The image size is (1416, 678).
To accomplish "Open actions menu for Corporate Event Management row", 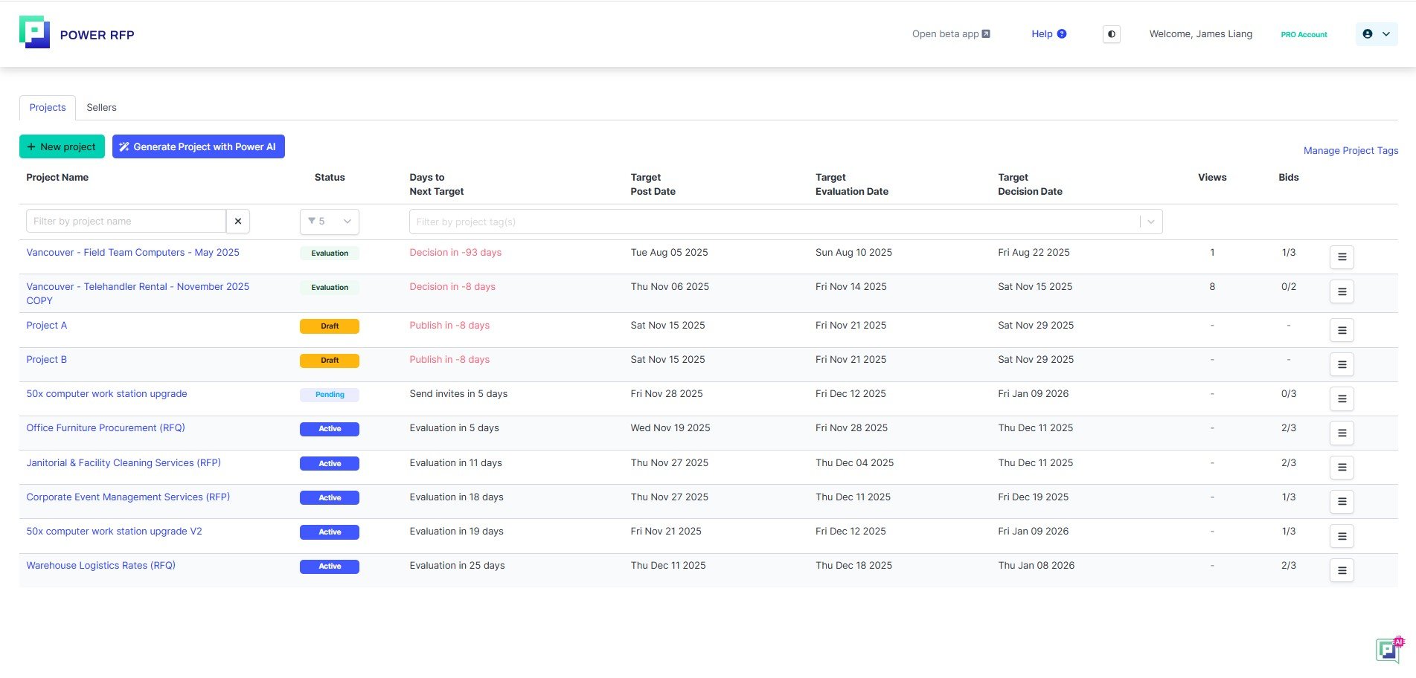I will click(x=1341, y=501).
